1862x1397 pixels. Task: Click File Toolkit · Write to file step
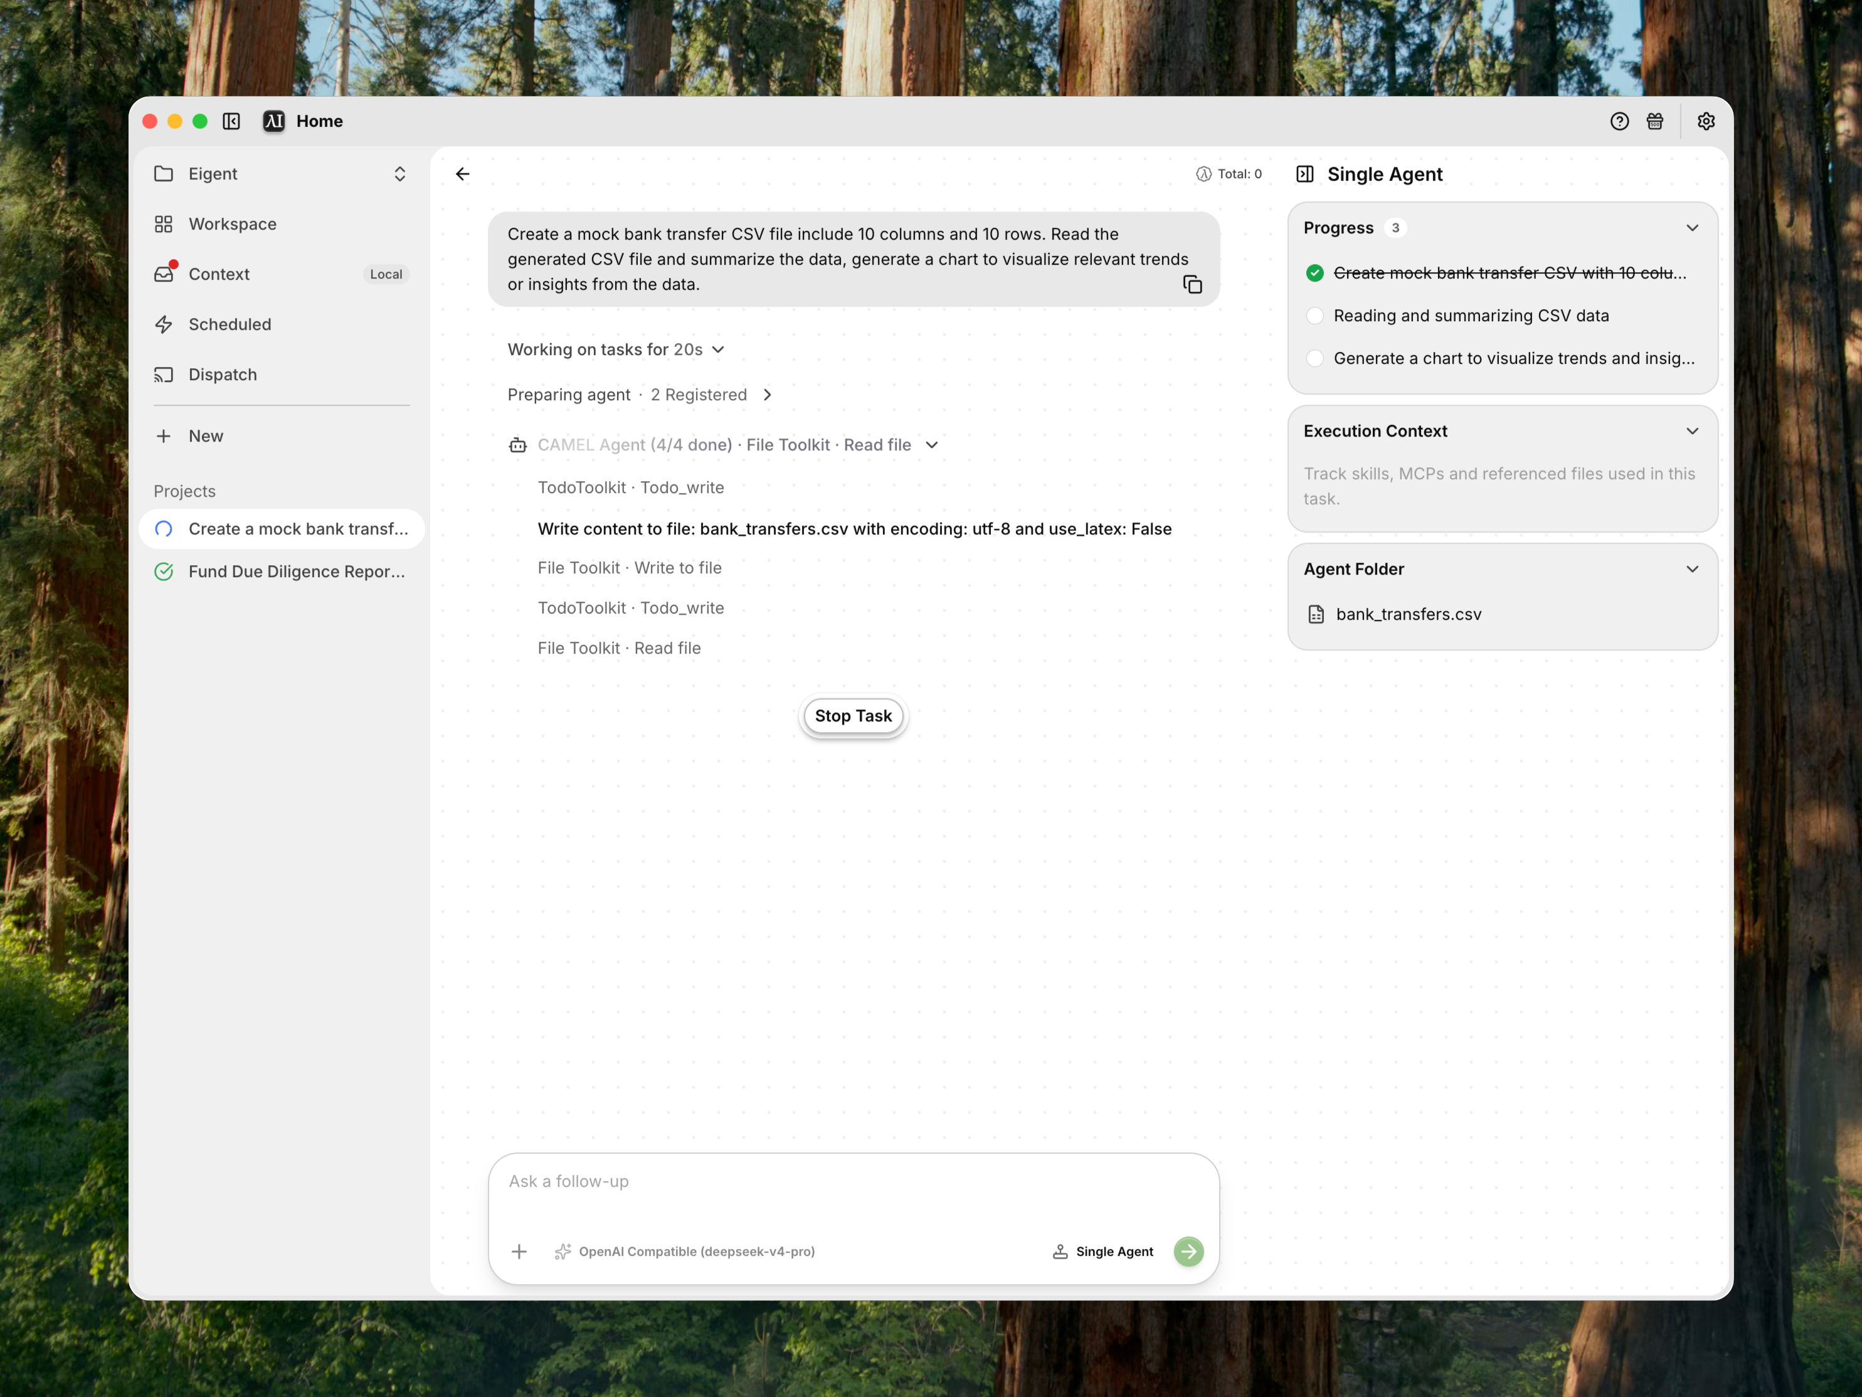click(x=630, y=568)
